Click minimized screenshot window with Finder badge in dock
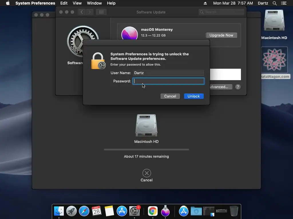Viewport: 293px width, 219px height. [x=209, y=211]
